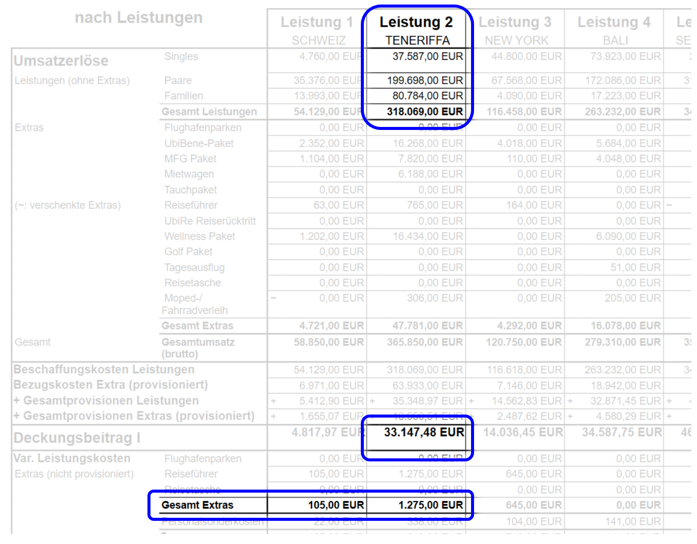Select the Leistung 3 NEW YORK header
697x544 pixels.
point(515,30)
